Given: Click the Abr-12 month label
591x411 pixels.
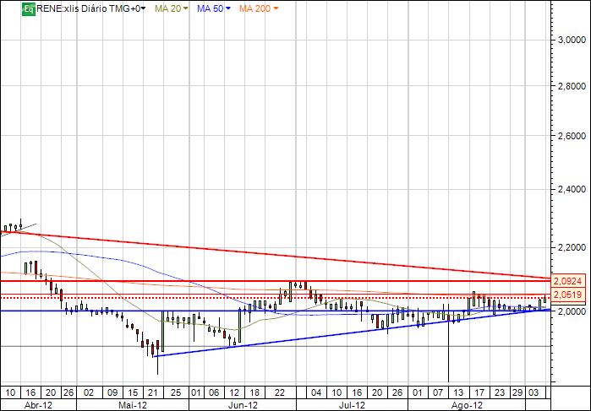Looking at the screenshot, I should point(38,405).
